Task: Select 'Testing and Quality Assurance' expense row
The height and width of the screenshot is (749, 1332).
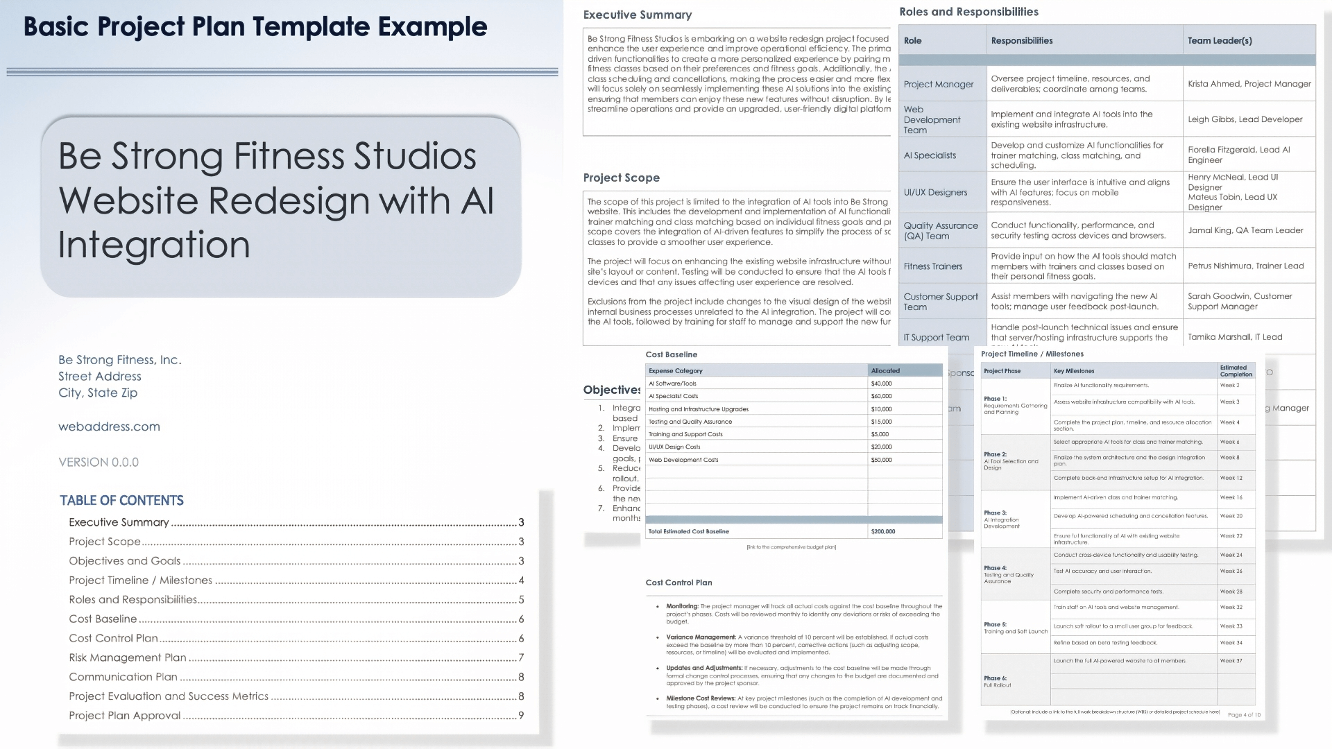Action: click(794, 422)
